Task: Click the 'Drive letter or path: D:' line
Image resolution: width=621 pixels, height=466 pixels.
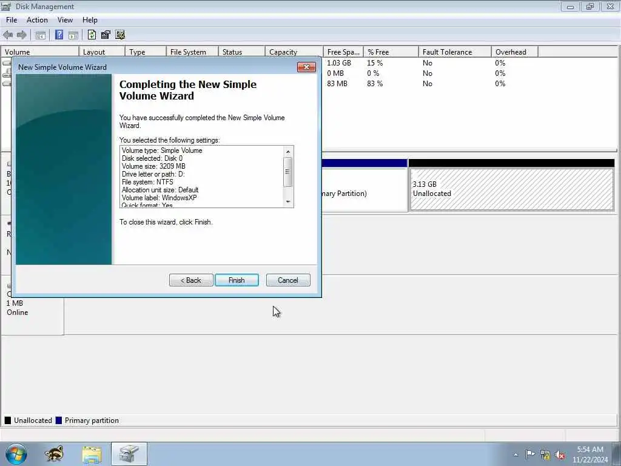Action: (153, 174)
